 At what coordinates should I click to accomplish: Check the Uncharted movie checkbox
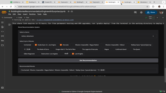point(22,45)
